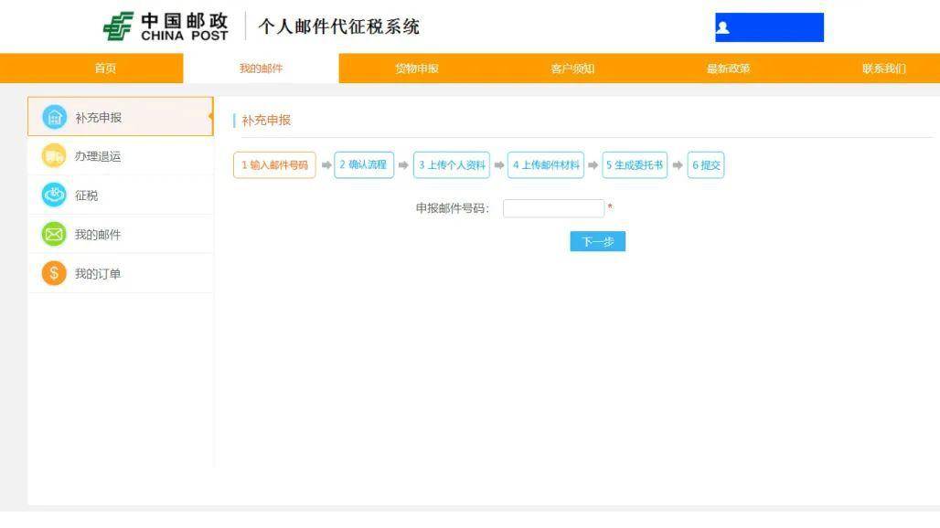The image size is (940, 528).
Task: Open the 货物申报 navigation tab
Action: 417,69
